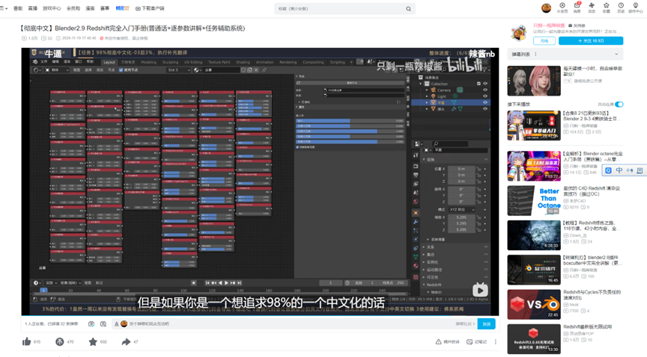Open the Shading workspace tab in Blender

[x=243, y=62]
